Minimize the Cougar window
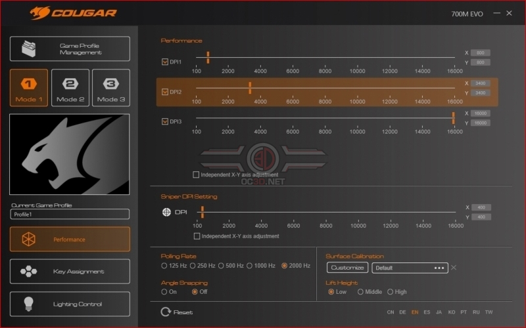 pos(497,13)
